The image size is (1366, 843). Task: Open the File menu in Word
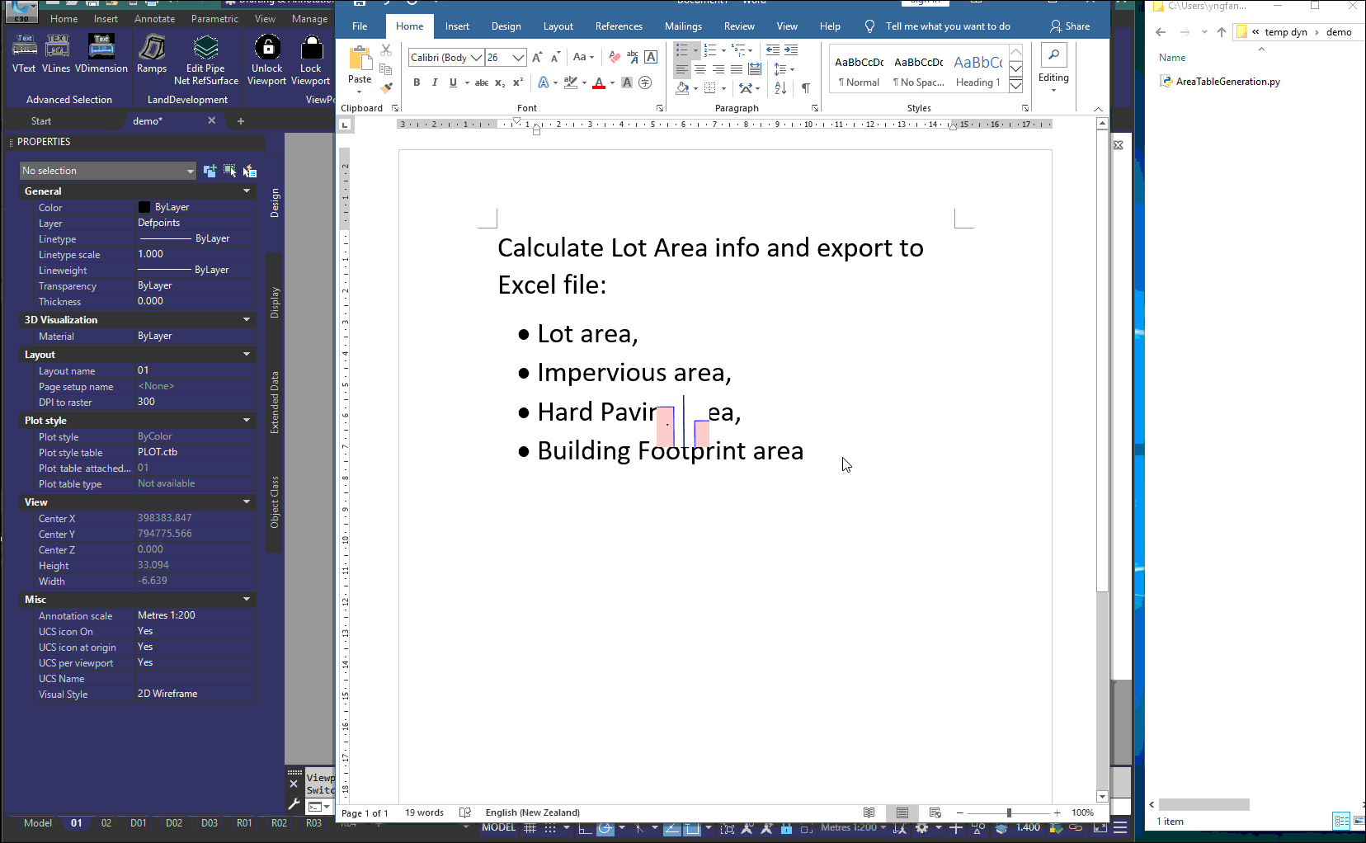(x=360, y=26)
